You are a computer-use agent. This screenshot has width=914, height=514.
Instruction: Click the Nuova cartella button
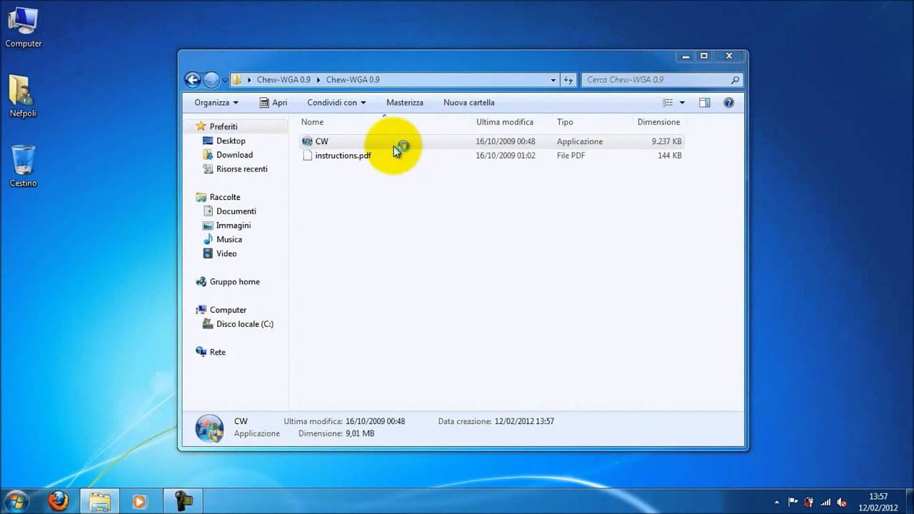(468, 103)
